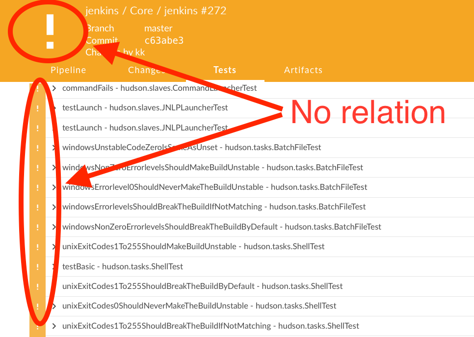Screen dimensions: 474x337
Task: Expand windowsNonZeroErrorlevelsShouldBreakTheBuildByDefault chevron
Action: 54,227
